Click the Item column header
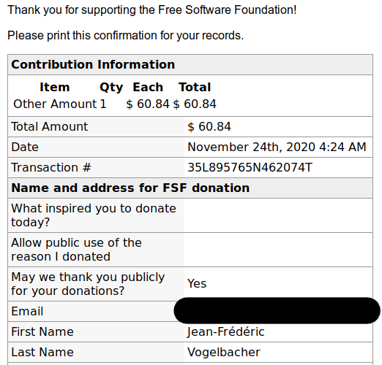382x365 pixels. click(x=55, y=87)
